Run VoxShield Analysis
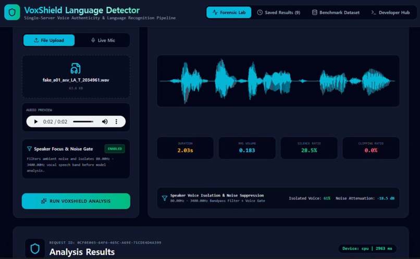Viewport: 420px width, 259px height. coord(76,201)
